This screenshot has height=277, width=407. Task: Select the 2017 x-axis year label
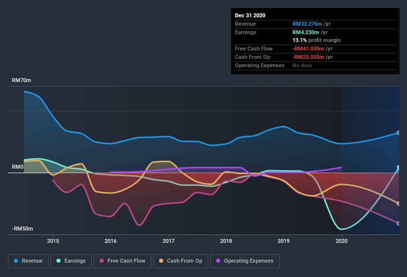169,241
